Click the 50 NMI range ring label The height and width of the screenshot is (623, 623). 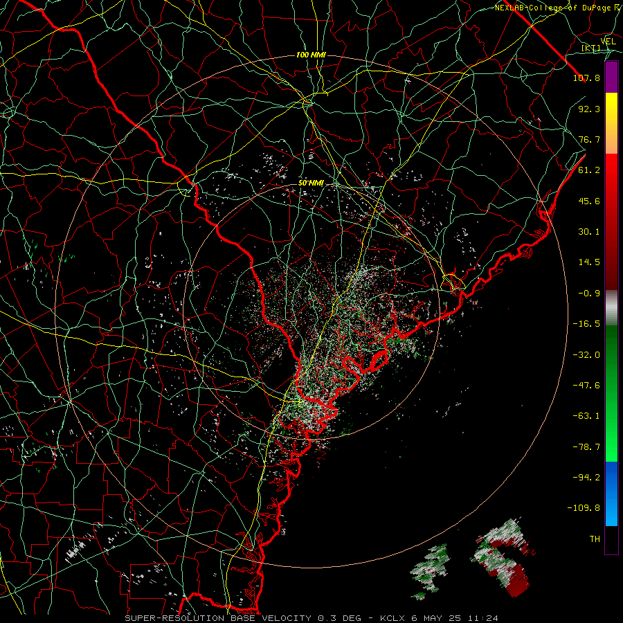311,183
